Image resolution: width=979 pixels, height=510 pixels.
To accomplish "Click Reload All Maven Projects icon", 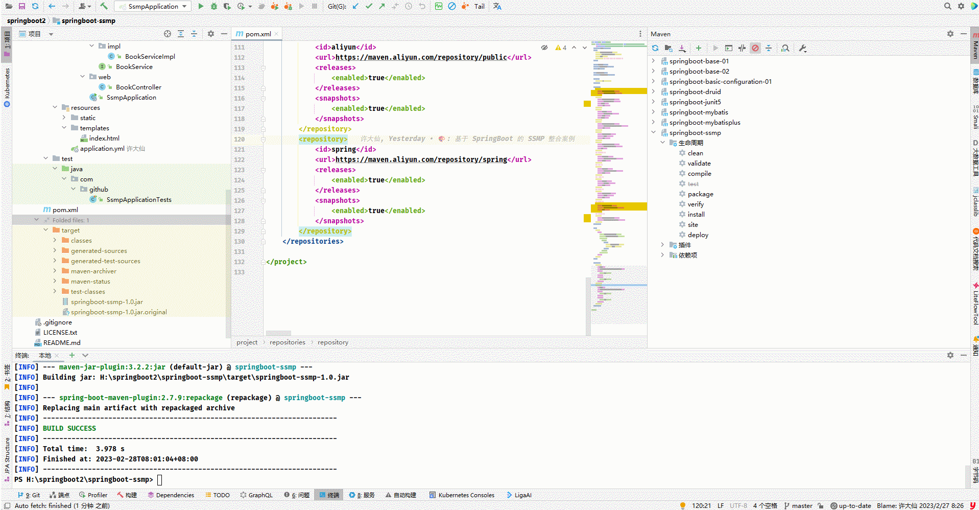I will tap(655, 48).
